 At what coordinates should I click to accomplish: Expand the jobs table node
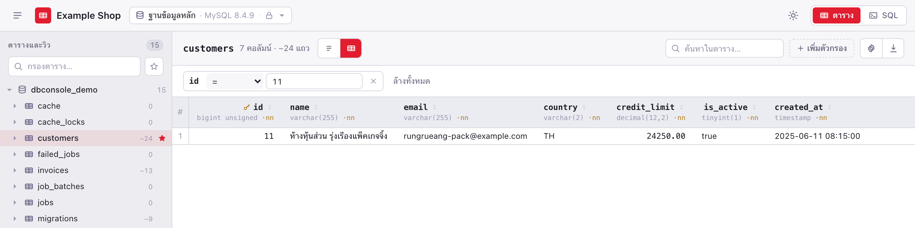(x=15, y=203)
